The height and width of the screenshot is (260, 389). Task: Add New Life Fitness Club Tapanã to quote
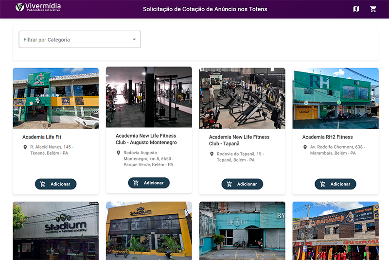coord(242,184)
